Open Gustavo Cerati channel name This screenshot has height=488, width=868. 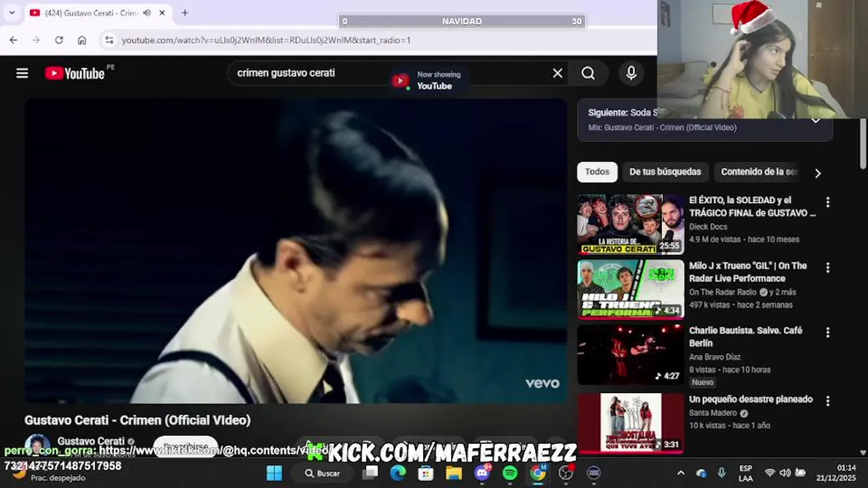[91, 441]
